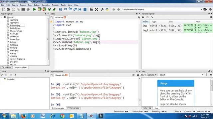Go forward with the right arrow
This screenshot has height=119, width=213.
pyautogui.click(x=118, y=9)
